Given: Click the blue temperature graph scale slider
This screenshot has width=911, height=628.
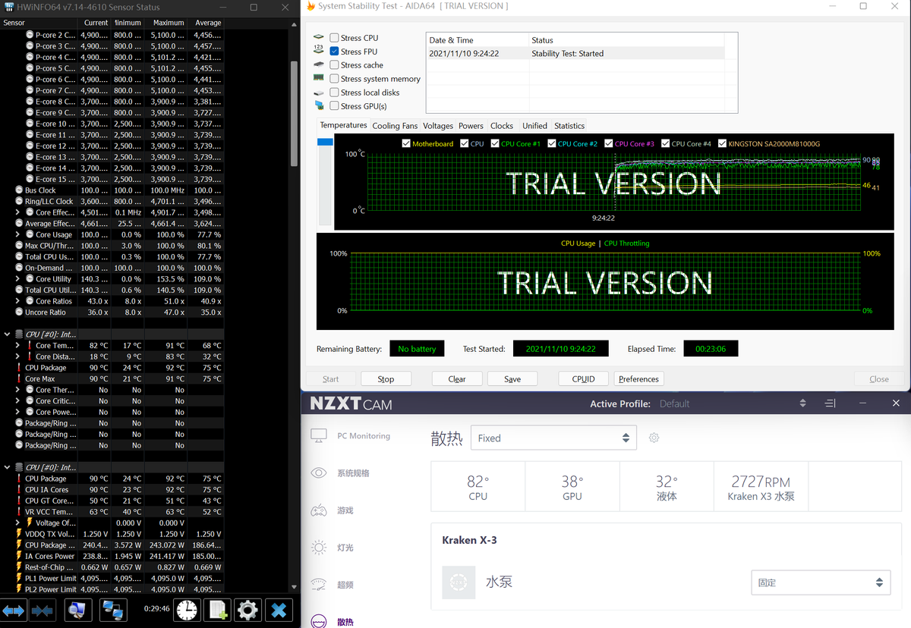Looking at the screenshot, I should (x=325, y=142).
